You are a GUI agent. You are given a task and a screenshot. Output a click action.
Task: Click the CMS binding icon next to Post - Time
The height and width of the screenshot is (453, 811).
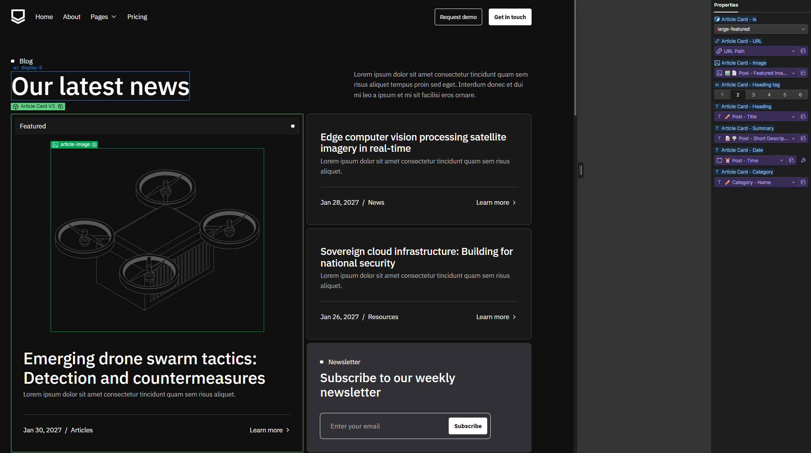(x=792, y=160)
